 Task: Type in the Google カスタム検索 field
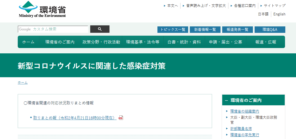[x=53, y=29]
